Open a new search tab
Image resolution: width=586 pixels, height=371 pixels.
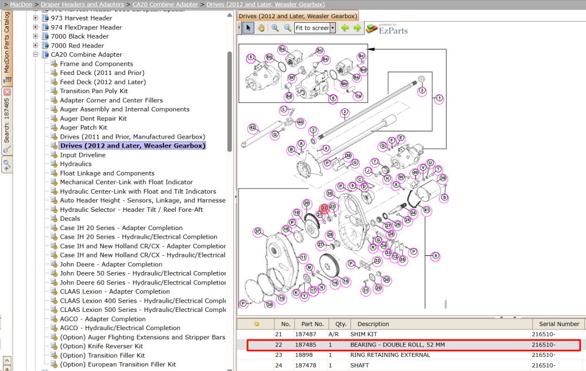click(x=6, y=164)
